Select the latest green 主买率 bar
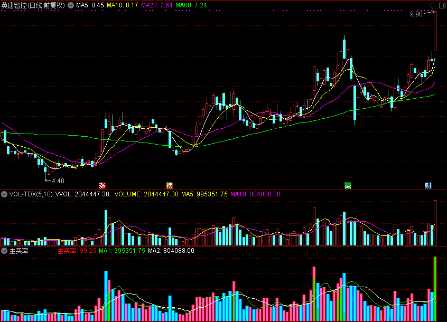Viewport: 447px width, 322px height. point(435,289)
